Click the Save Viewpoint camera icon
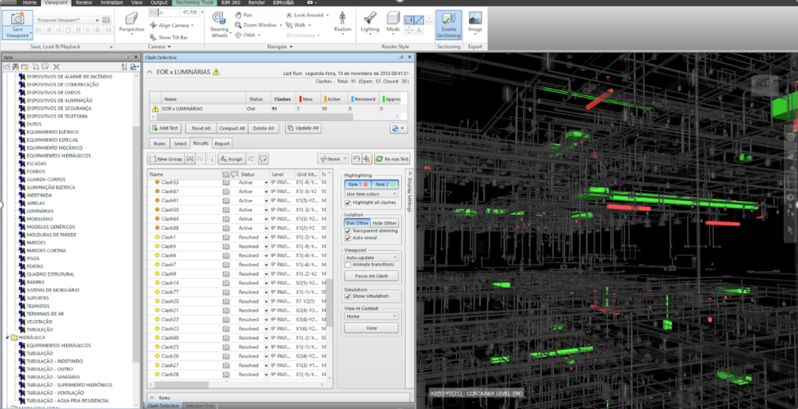 click(x=16, y=19)
